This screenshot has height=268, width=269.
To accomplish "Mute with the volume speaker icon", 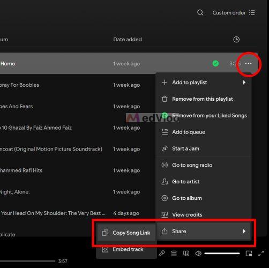I will pyautogui.click(x=198, y=254).
